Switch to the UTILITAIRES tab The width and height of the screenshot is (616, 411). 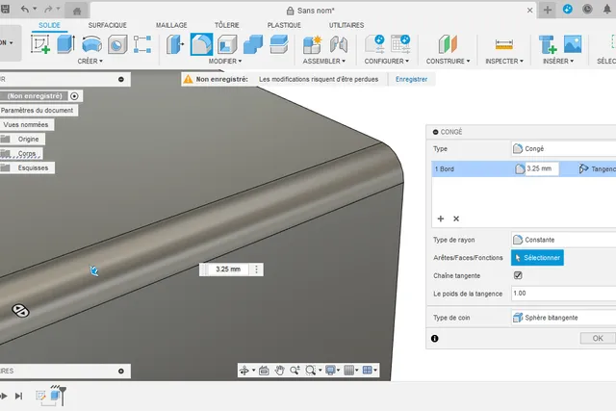346,25
